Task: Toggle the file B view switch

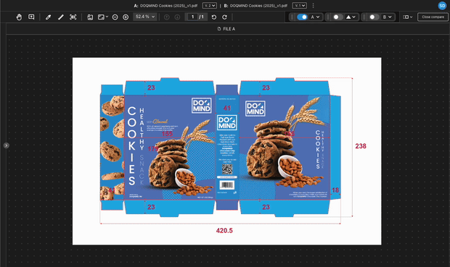Action: point(374,17)
